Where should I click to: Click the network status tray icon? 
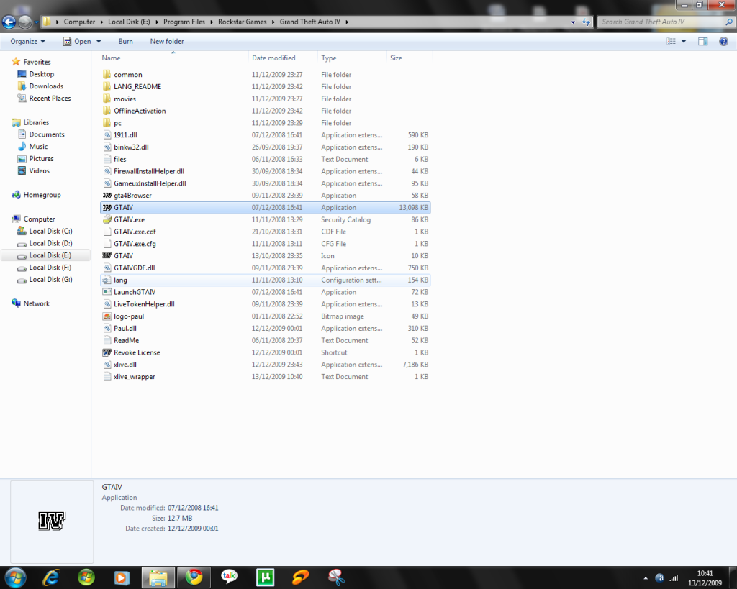coord(672,577)
